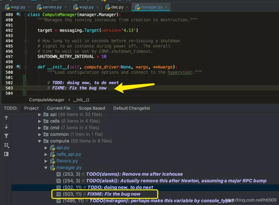The image size is (279, 205).
Task: Expand the common folder node
Action: pos(40,135)
